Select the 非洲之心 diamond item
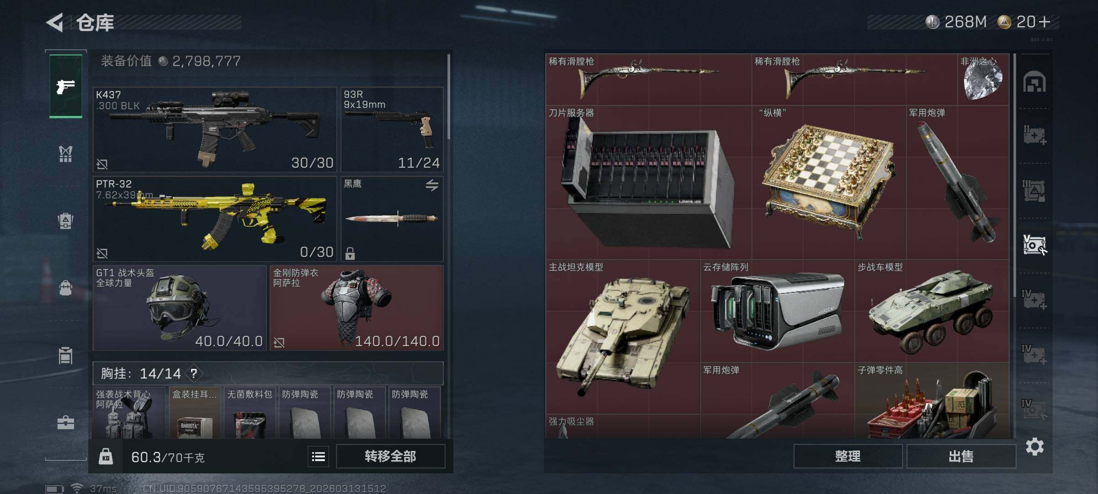Screen dimensions: 1098x494 pyautogui.click(x=983, y=80)
